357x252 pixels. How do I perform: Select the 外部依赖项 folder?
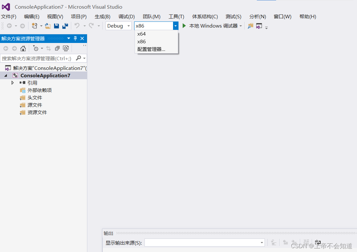[x=39, y=90]
